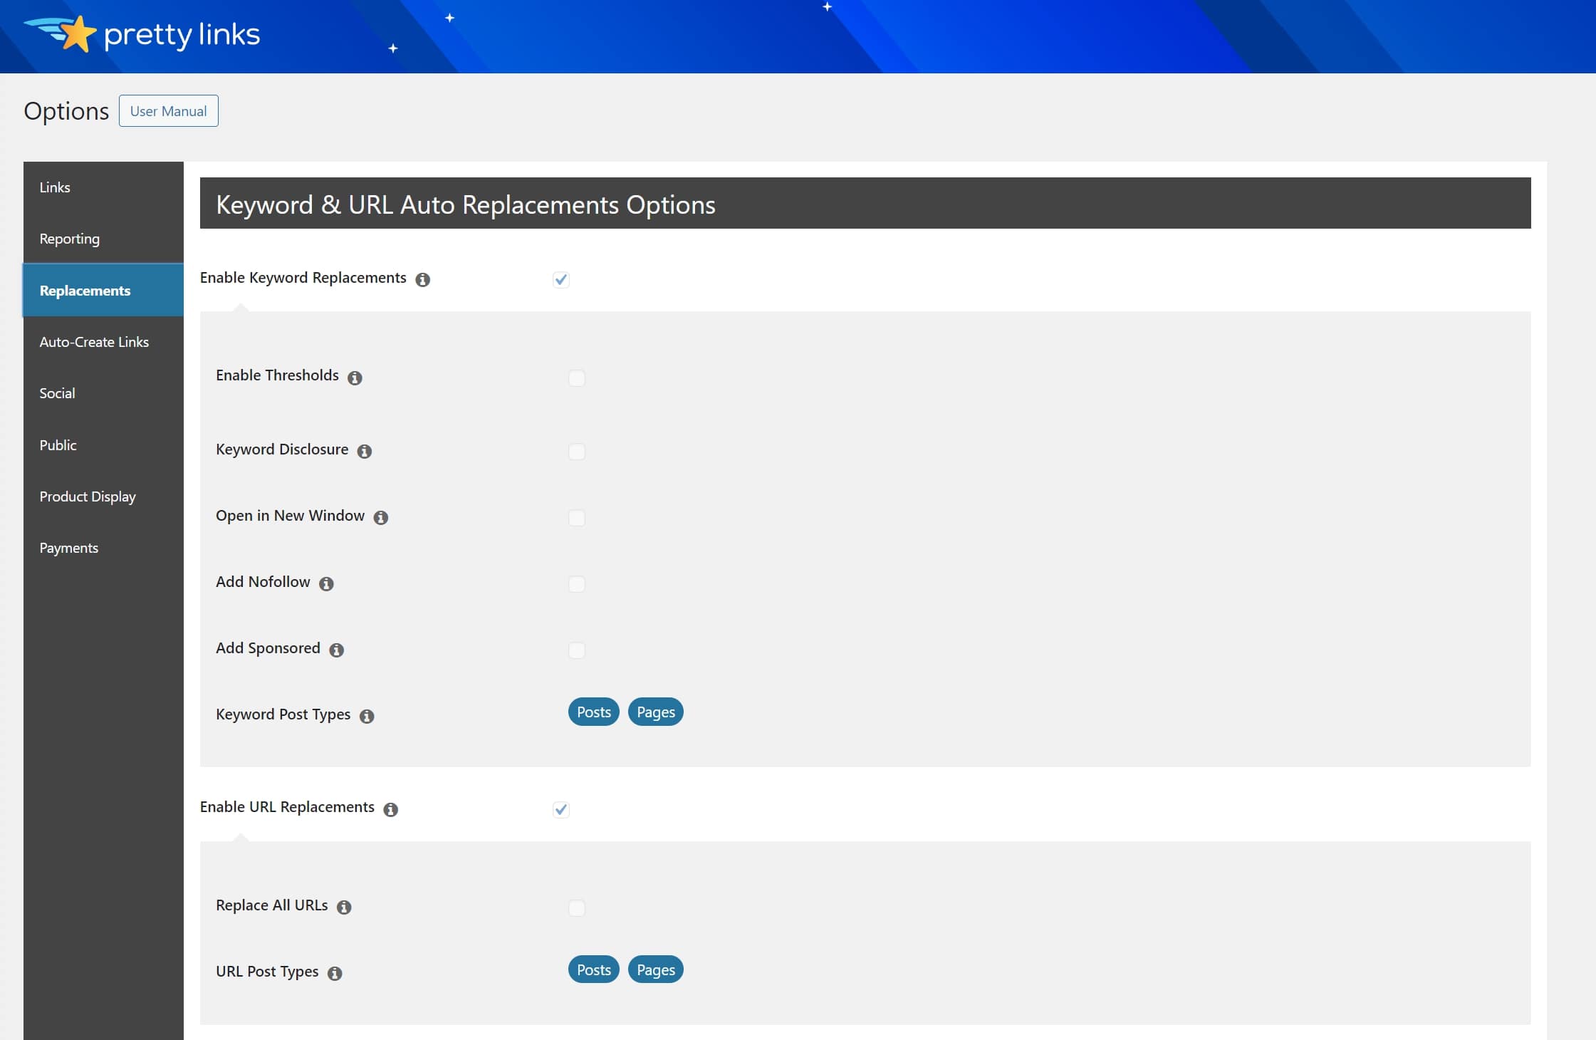The image size is (1596, 1040).
Task: Select the Posts tag under Keyword Post Types
Action: (593, 711)
